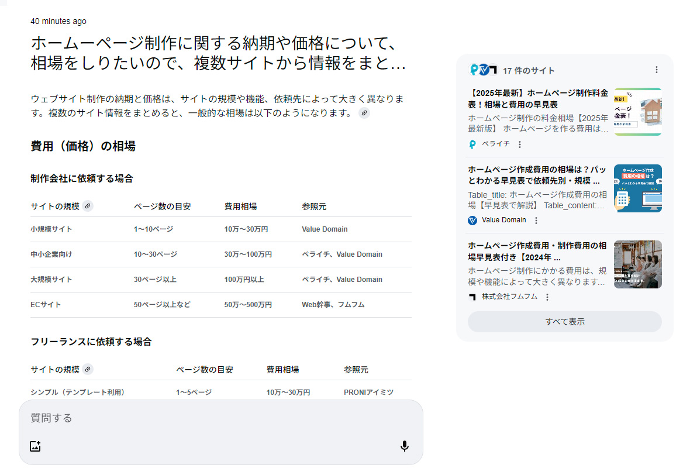
Task: Click the meeting photo thumbnail
Action: coord(637,264)
